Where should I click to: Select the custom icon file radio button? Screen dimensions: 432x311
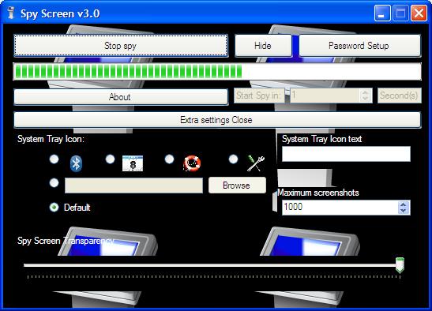point(54,183)
